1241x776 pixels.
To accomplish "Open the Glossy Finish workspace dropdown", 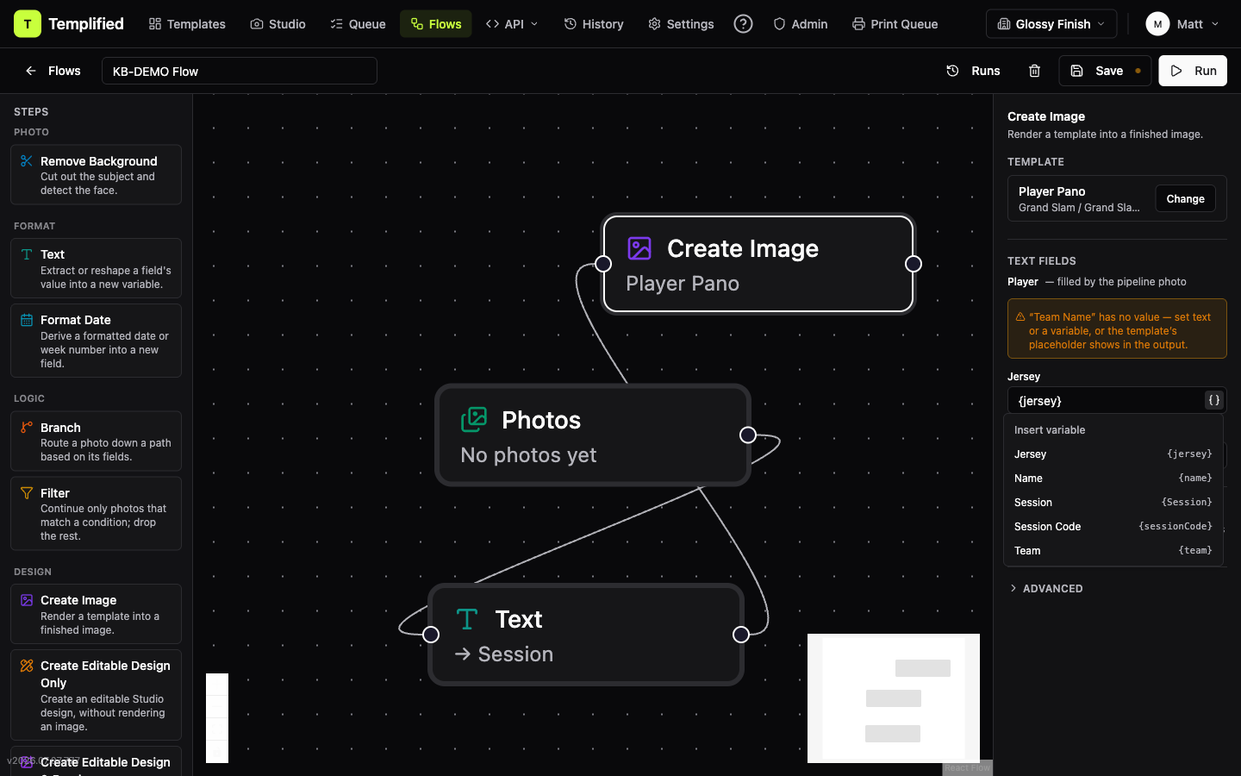I will 1051,24.
